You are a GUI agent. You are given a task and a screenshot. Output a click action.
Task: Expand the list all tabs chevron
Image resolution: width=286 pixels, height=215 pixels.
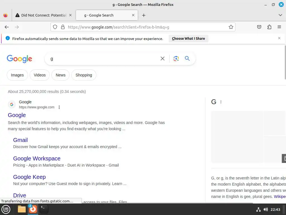click(x=280, y=15)
